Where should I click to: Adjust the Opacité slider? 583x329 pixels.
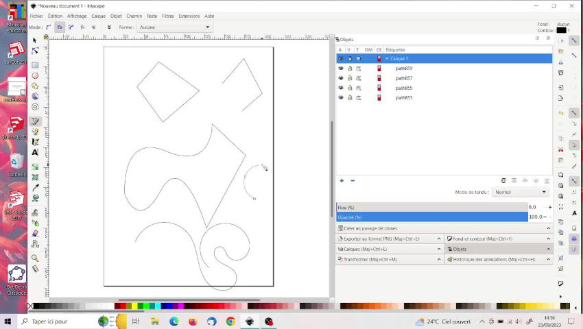point(432,217)
